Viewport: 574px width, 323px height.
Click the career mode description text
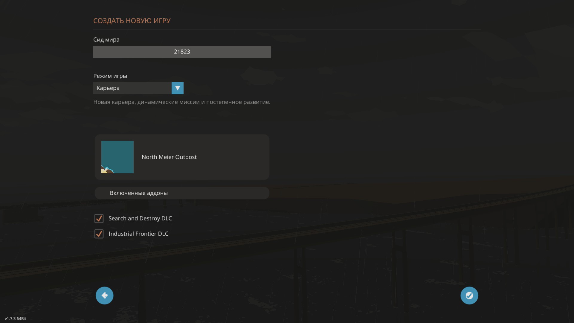182,102
